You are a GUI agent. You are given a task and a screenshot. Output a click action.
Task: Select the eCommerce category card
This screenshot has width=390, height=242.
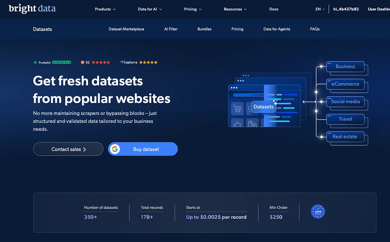pyautogui.click(x=345, y=84)
